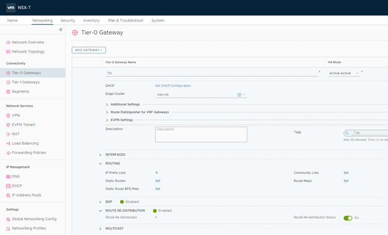This screenshot has width=388, height=235.
Task: Collapse the ROUTING section
Action: [x=100, y=164]
